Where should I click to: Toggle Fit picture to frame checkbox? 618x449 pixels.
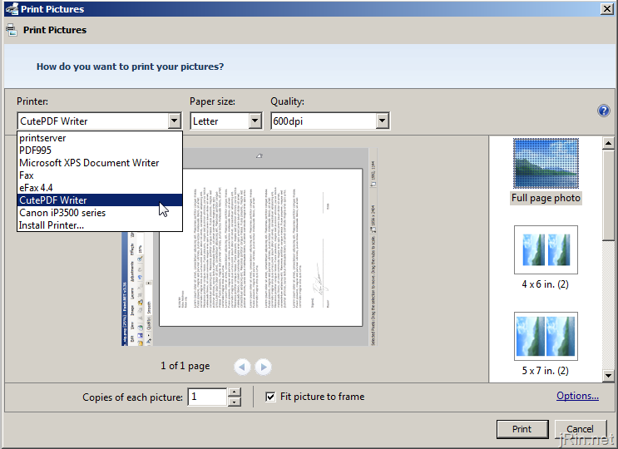(x=270, y=397)
